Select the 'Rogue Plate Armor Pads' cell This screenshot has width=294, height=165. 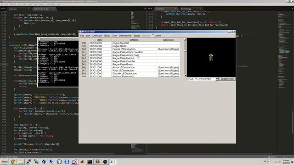tap(134, 55)
